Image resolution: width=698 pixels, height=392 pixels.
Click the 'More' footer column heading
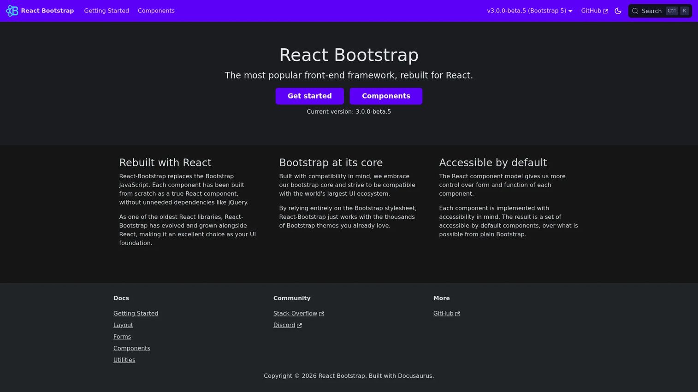click(x=442, y=298)
